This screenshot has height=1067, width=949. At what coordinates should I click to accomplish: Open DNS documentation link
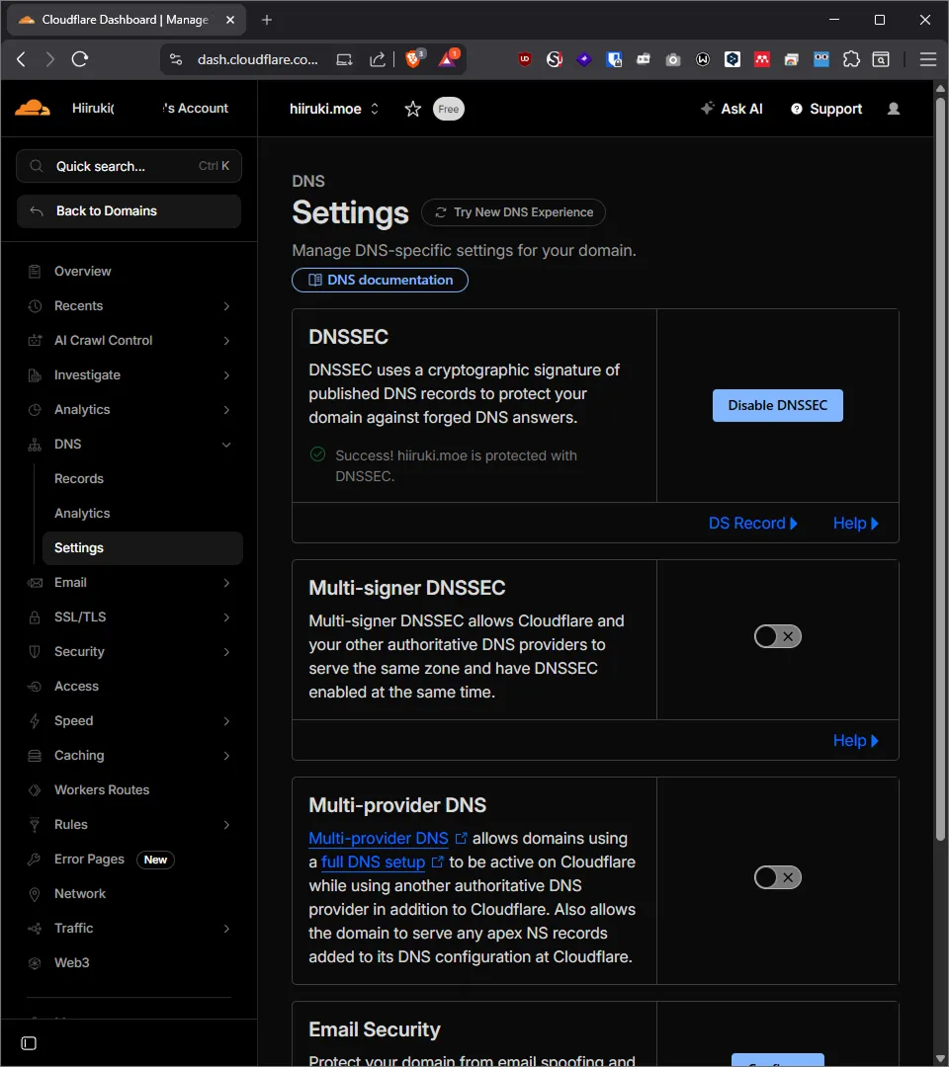380,280
